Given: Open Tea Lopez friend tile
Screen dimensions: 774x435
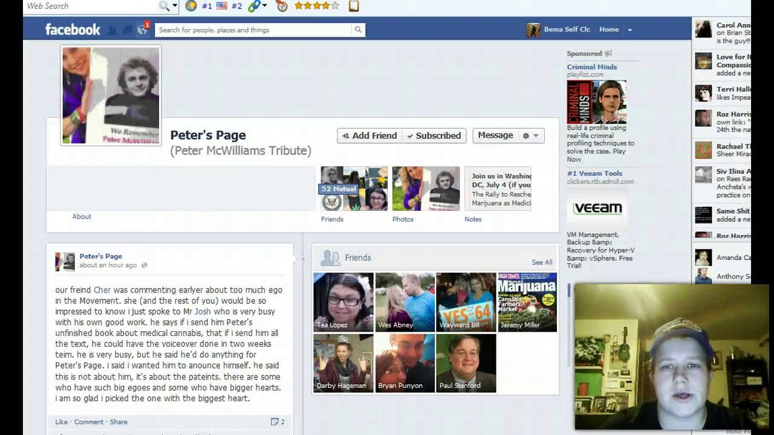Looking at the screenshot, I should pyautogui.click(x=343, y=302).
